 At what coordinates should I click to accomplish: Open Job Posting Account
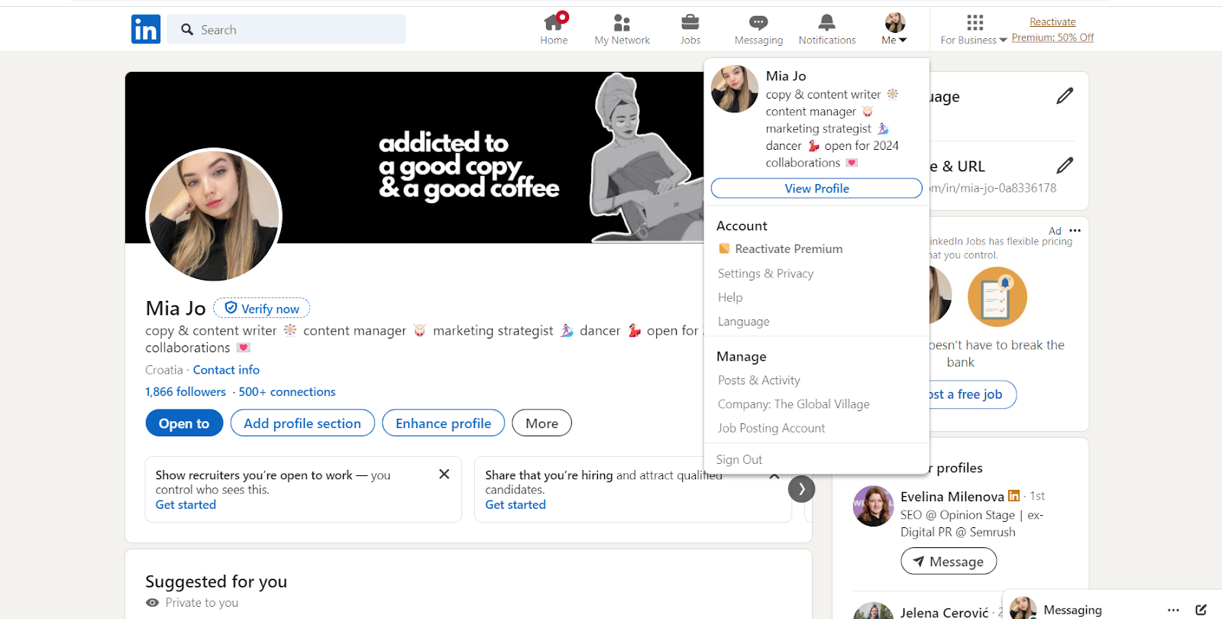pos(771,428)
